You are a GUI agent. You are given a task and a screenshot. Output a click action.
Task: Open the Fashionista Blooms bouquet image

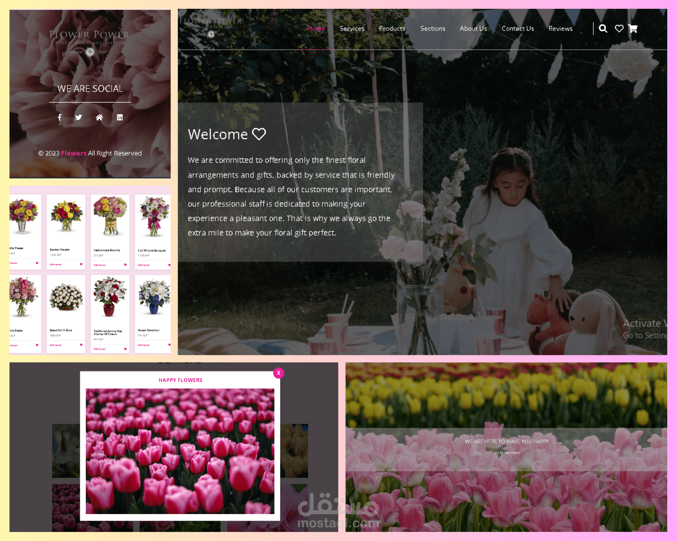tap(110, 216)
